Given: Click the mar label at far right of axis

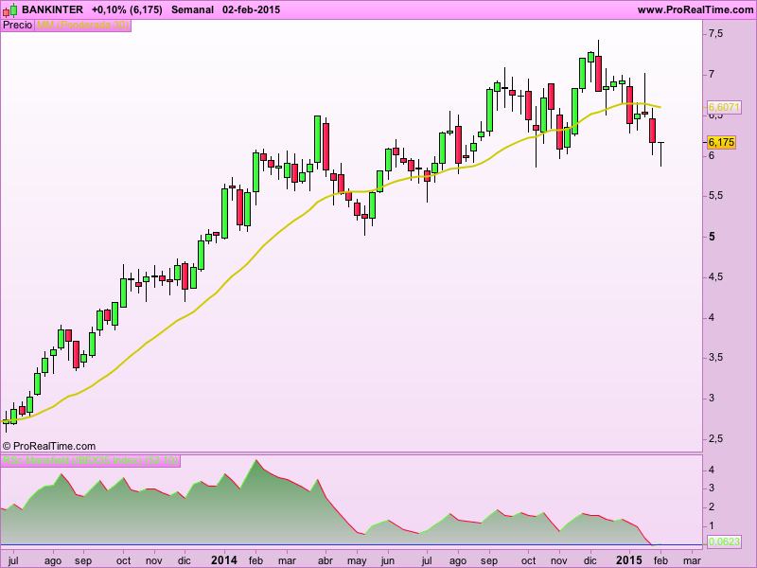Looking at the screenshot, I should coord(692,560).
